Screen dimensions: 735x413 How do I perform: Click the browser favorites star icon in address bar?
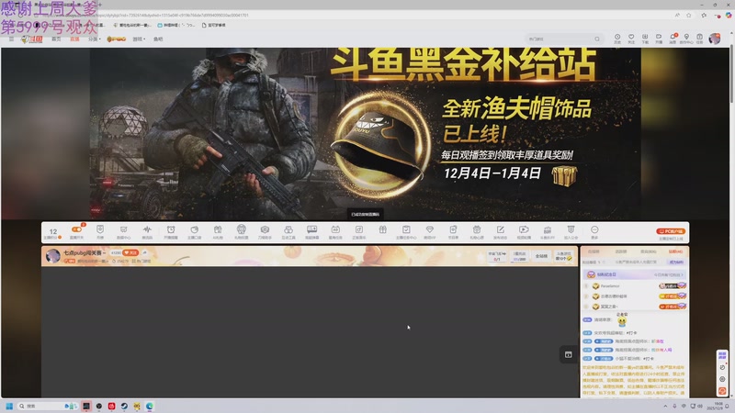click(688, 15)
